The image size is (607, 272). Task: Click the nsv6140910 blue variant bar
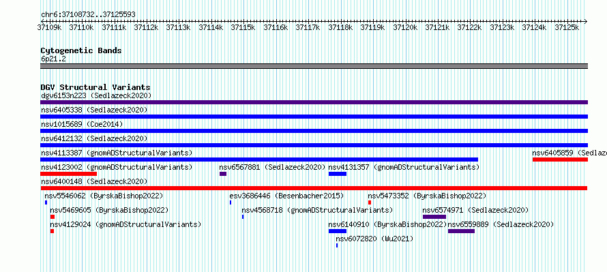338,231
